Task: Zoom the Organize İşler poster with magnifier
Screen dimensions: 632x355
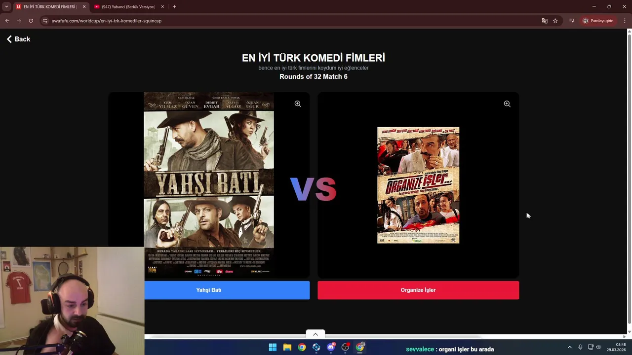Action: [507, 104]
